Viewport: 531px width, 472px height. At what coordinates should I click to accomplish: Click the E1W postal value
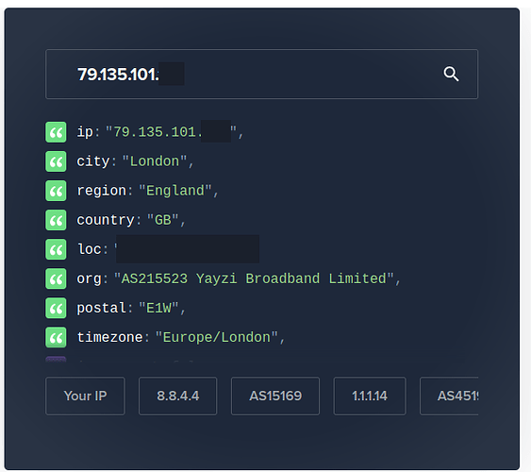click(x=158, y=308)
